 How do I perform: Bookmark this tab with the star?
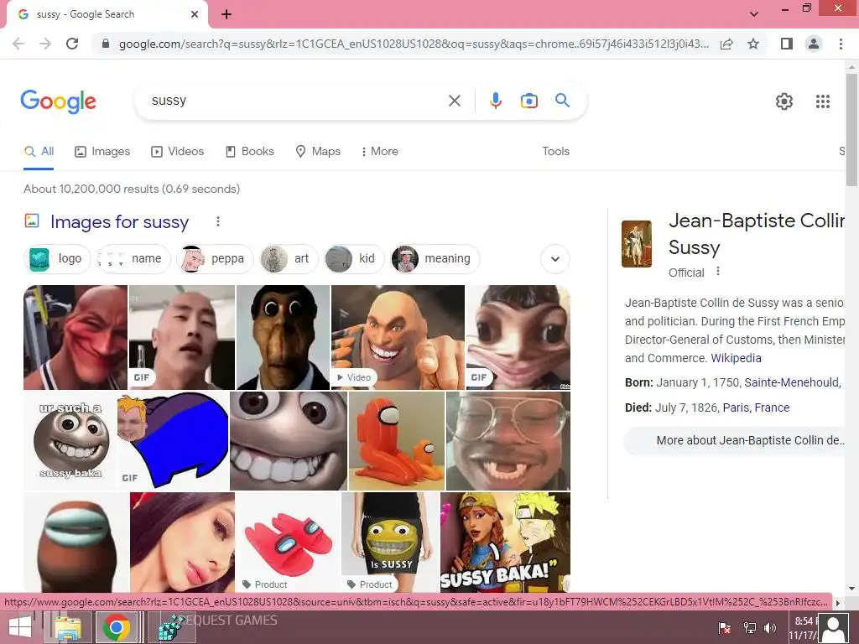coord(753,44)
